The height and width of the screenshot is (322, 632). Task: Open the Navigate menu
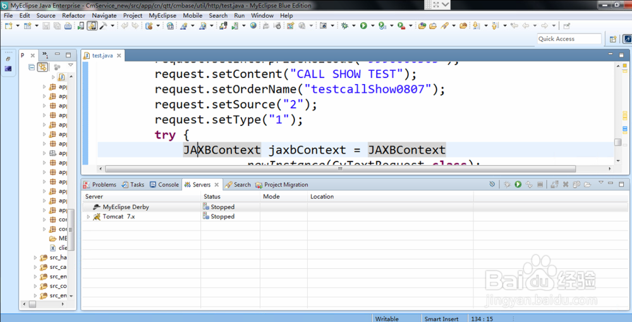(x=104, y=15)
